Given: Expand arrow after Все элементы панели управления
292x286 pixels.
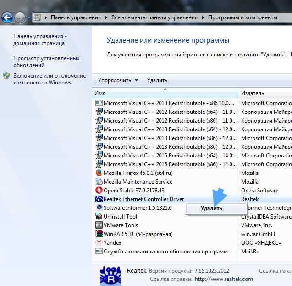Looking at the screenshot, I should [x=203, y=18].
